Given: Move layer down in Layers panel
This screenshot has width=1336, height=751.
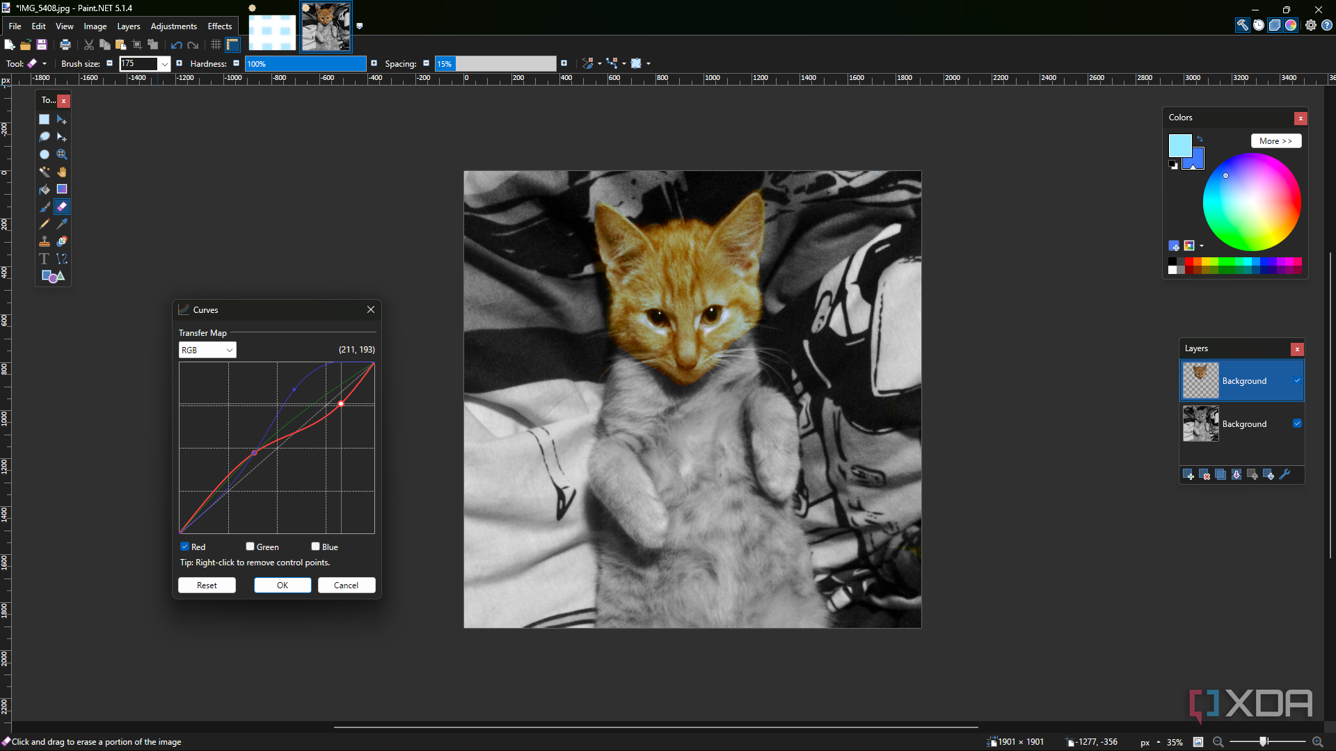Looking at the screenshot, I should click(1269, 474).
